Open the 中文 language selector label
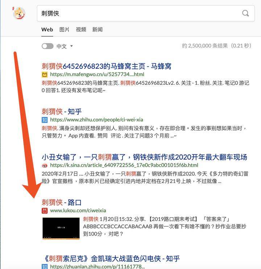This screenshot has width=261, height=269. tap(62, 46)
